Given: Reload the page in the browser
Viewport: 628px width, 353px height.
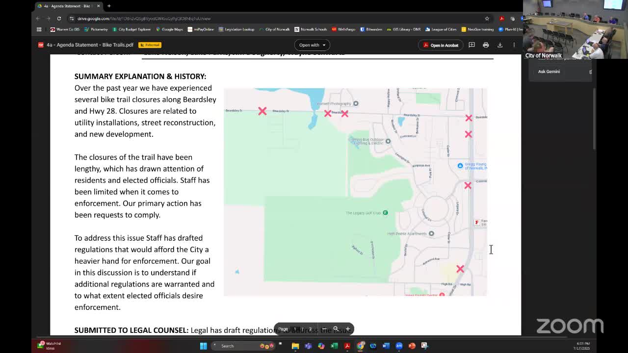Looking at the screenshot, I should tap(59, 19).
